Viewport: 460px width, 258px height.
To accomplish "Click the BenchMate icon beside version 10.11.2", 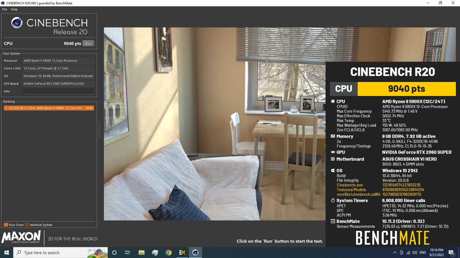I will pos(333,221).
